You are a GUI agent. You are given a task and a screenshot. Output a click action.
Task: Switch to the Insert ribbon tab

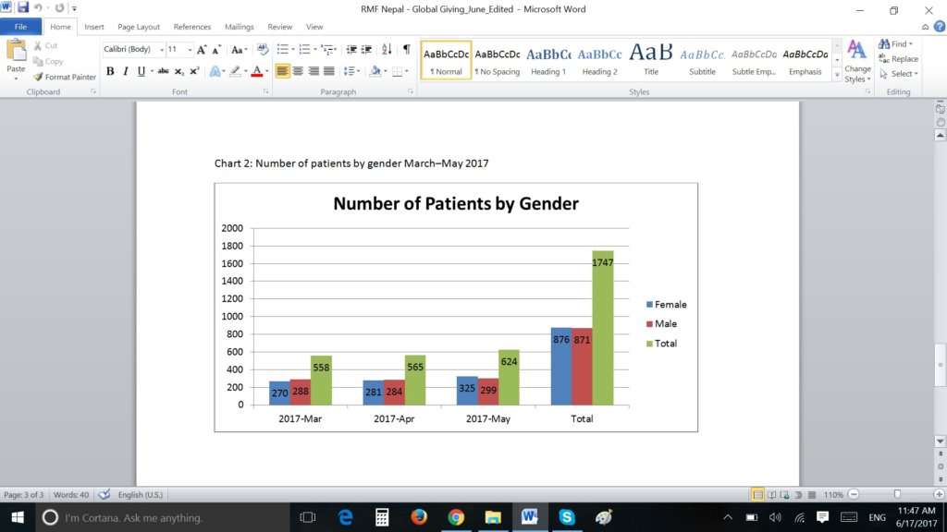[93, 27]
